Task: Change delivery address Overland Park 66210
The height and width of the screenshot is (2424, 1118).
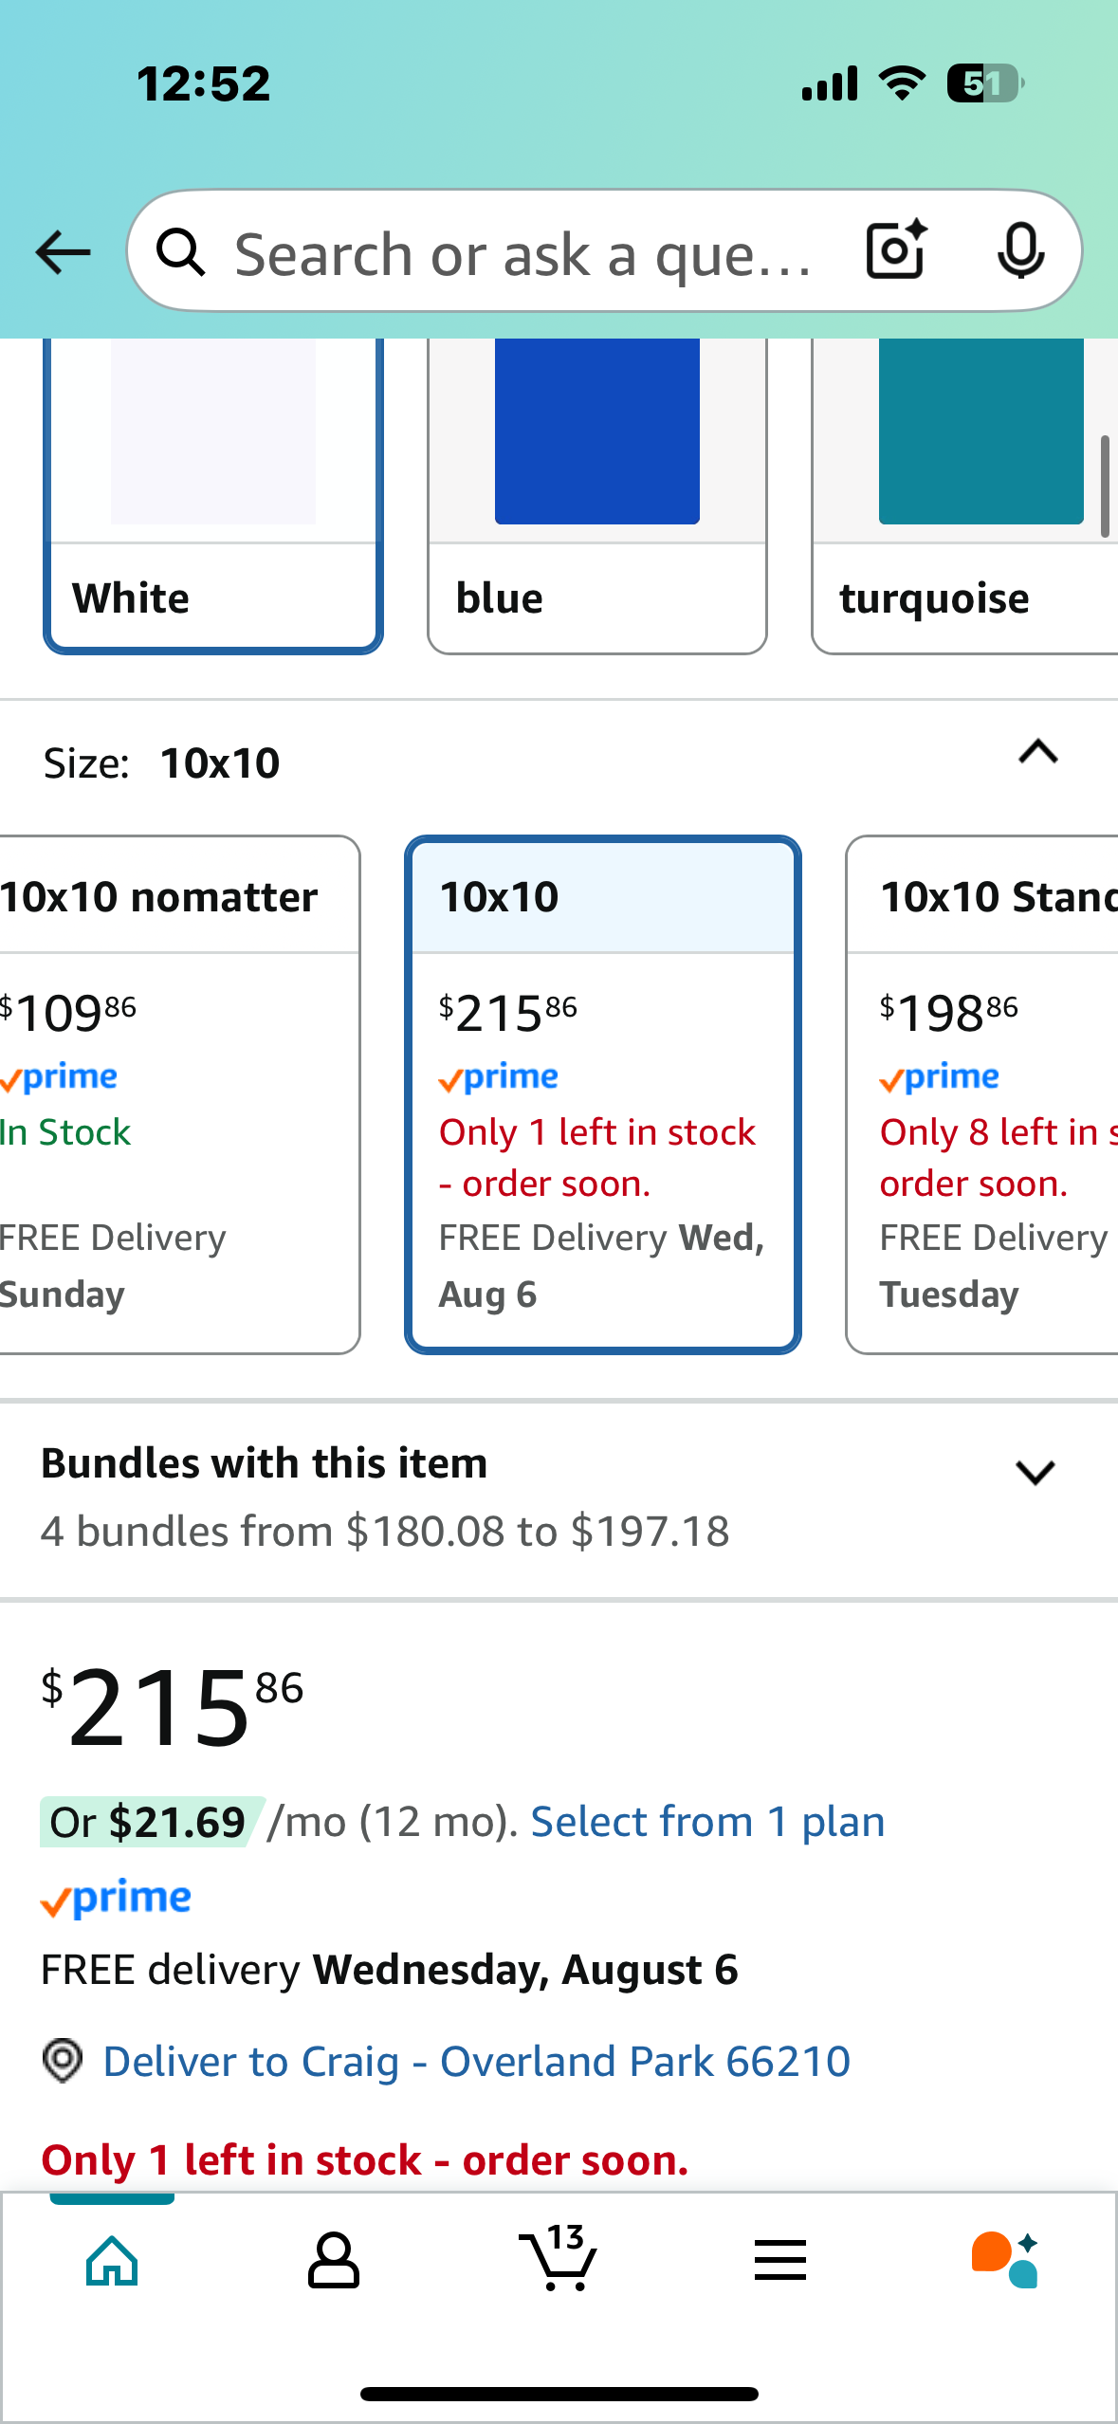Action: tap(477, 2062)
